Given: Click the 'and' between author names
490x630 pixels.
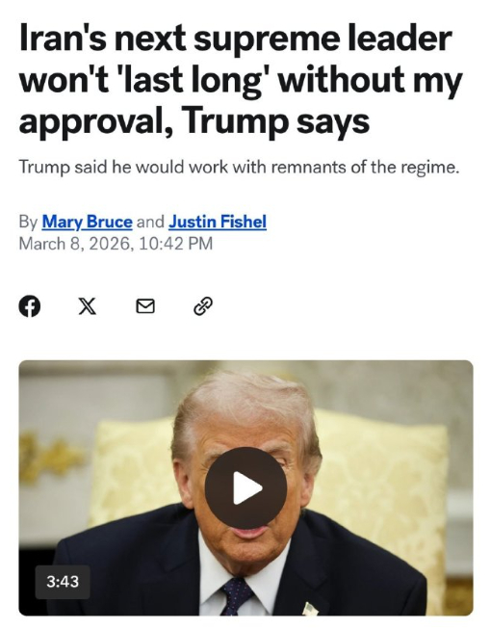Looking at the screenshot, I should pyautogui.click(x=150, y=222).
